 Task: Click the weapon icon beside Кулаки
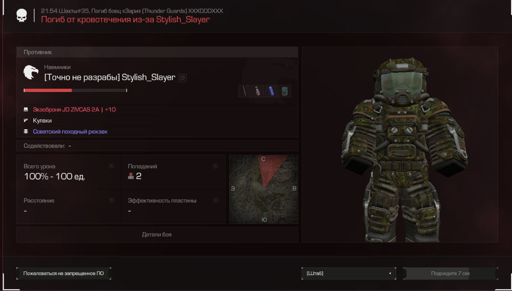[26, 120]
